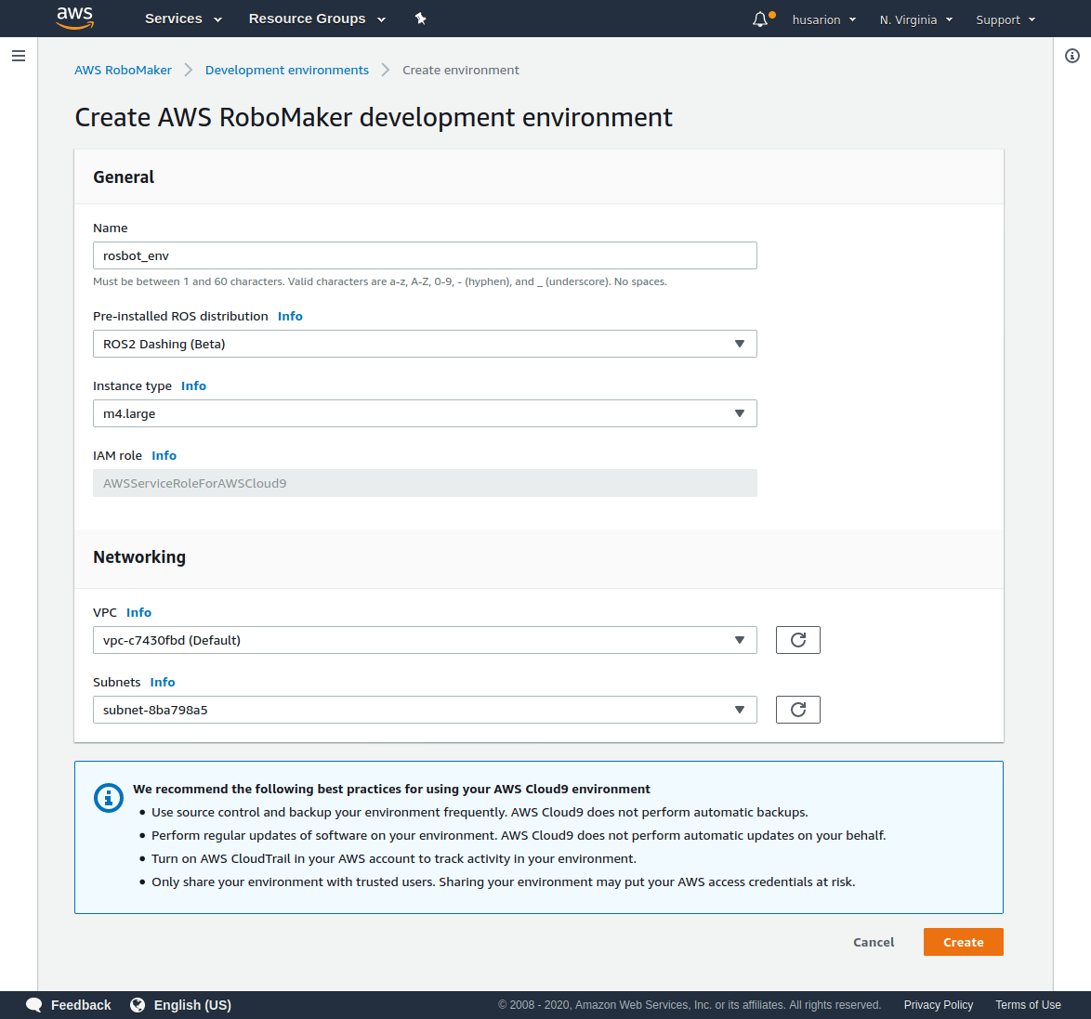
Task: Click the Cancel button
Action: pos(874,942)
